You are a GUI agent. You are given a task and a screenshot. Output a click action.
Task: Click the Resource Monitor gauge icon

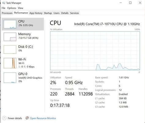coord(27,118)
